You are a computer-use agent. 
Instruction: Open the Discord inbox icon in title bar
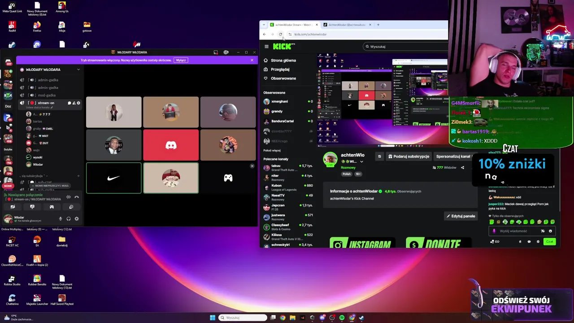[x=215, y=52]
